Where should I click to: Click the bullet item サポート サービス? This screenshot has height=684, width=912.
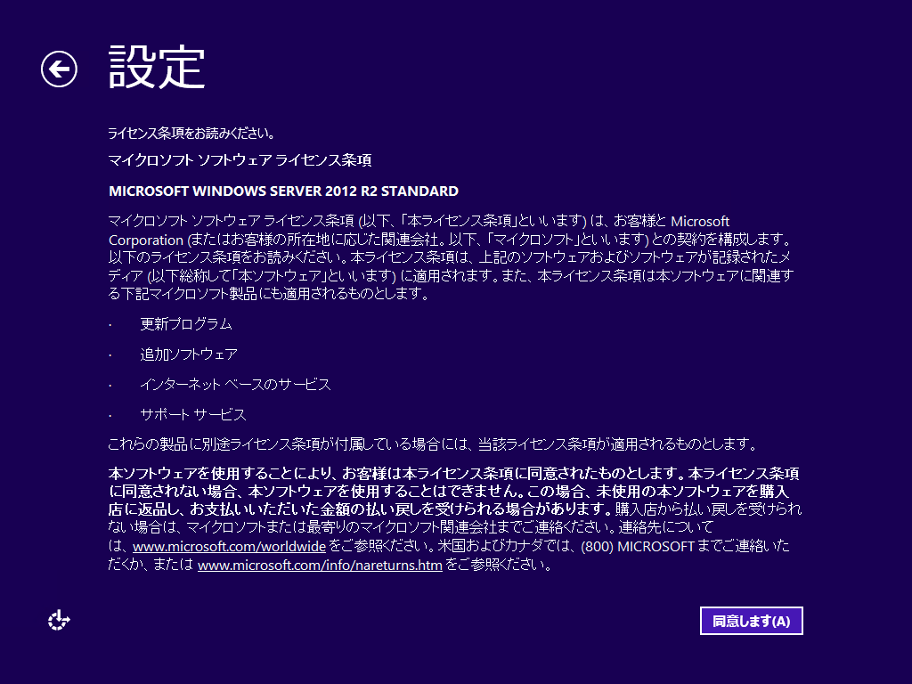[x=193, y=415]
